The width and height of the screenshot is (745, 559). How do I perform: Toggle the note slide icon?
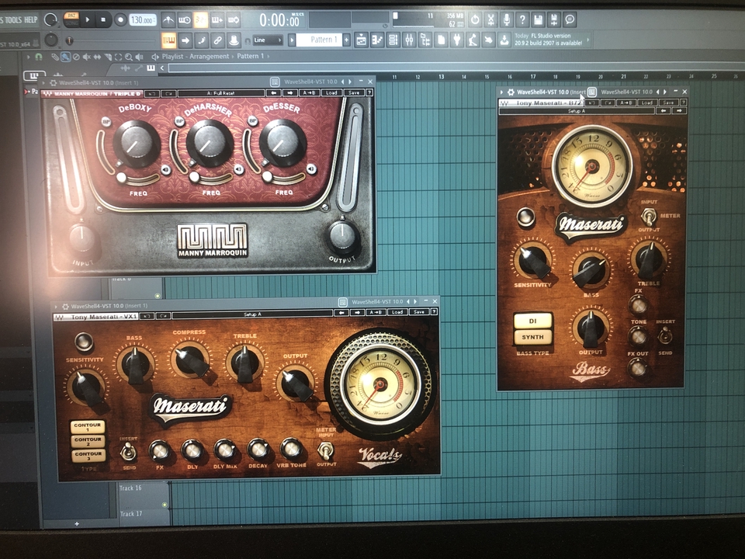(x=202, y=40)
